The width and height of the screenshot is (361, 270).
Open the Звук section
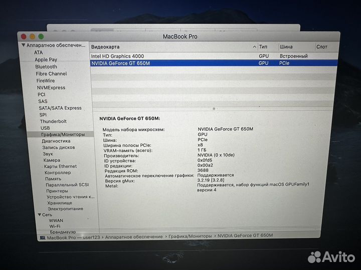(48, 154)
